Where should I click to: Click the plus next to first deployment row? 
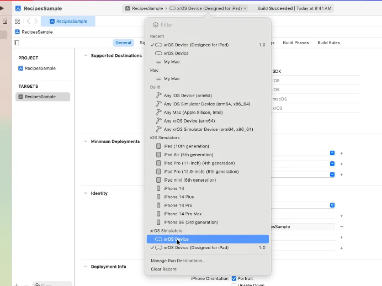341,153
